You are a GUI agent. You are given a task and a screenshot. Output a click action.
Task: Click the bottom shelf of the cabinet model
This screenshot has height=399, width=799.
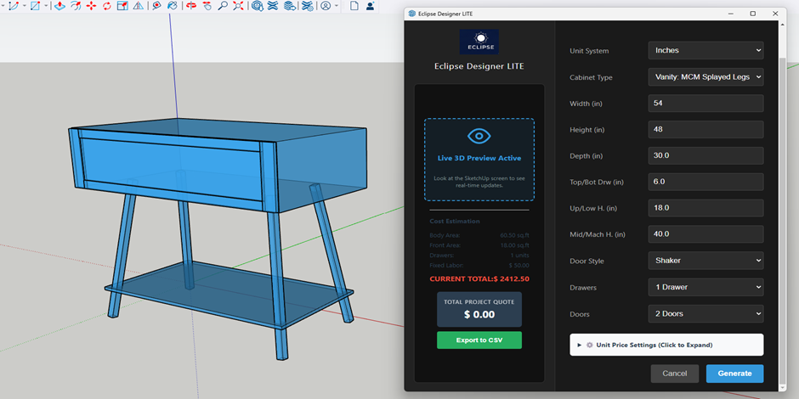click(229, 293)
